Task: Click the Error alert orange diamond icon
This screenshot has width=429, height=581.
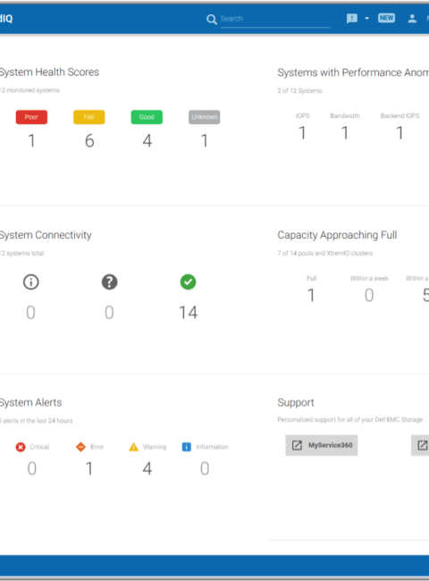Action: tap(80, 447)
